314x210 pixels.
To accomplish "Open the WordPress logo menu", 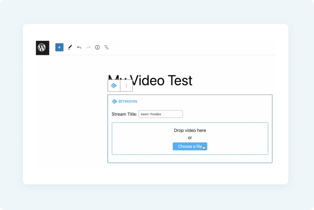I will 42,48.
